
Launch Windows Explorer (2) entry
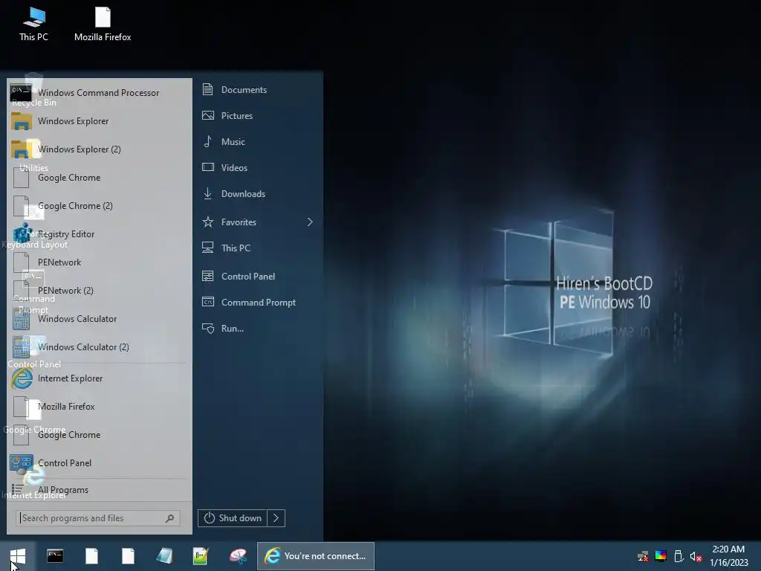[99, 149]
